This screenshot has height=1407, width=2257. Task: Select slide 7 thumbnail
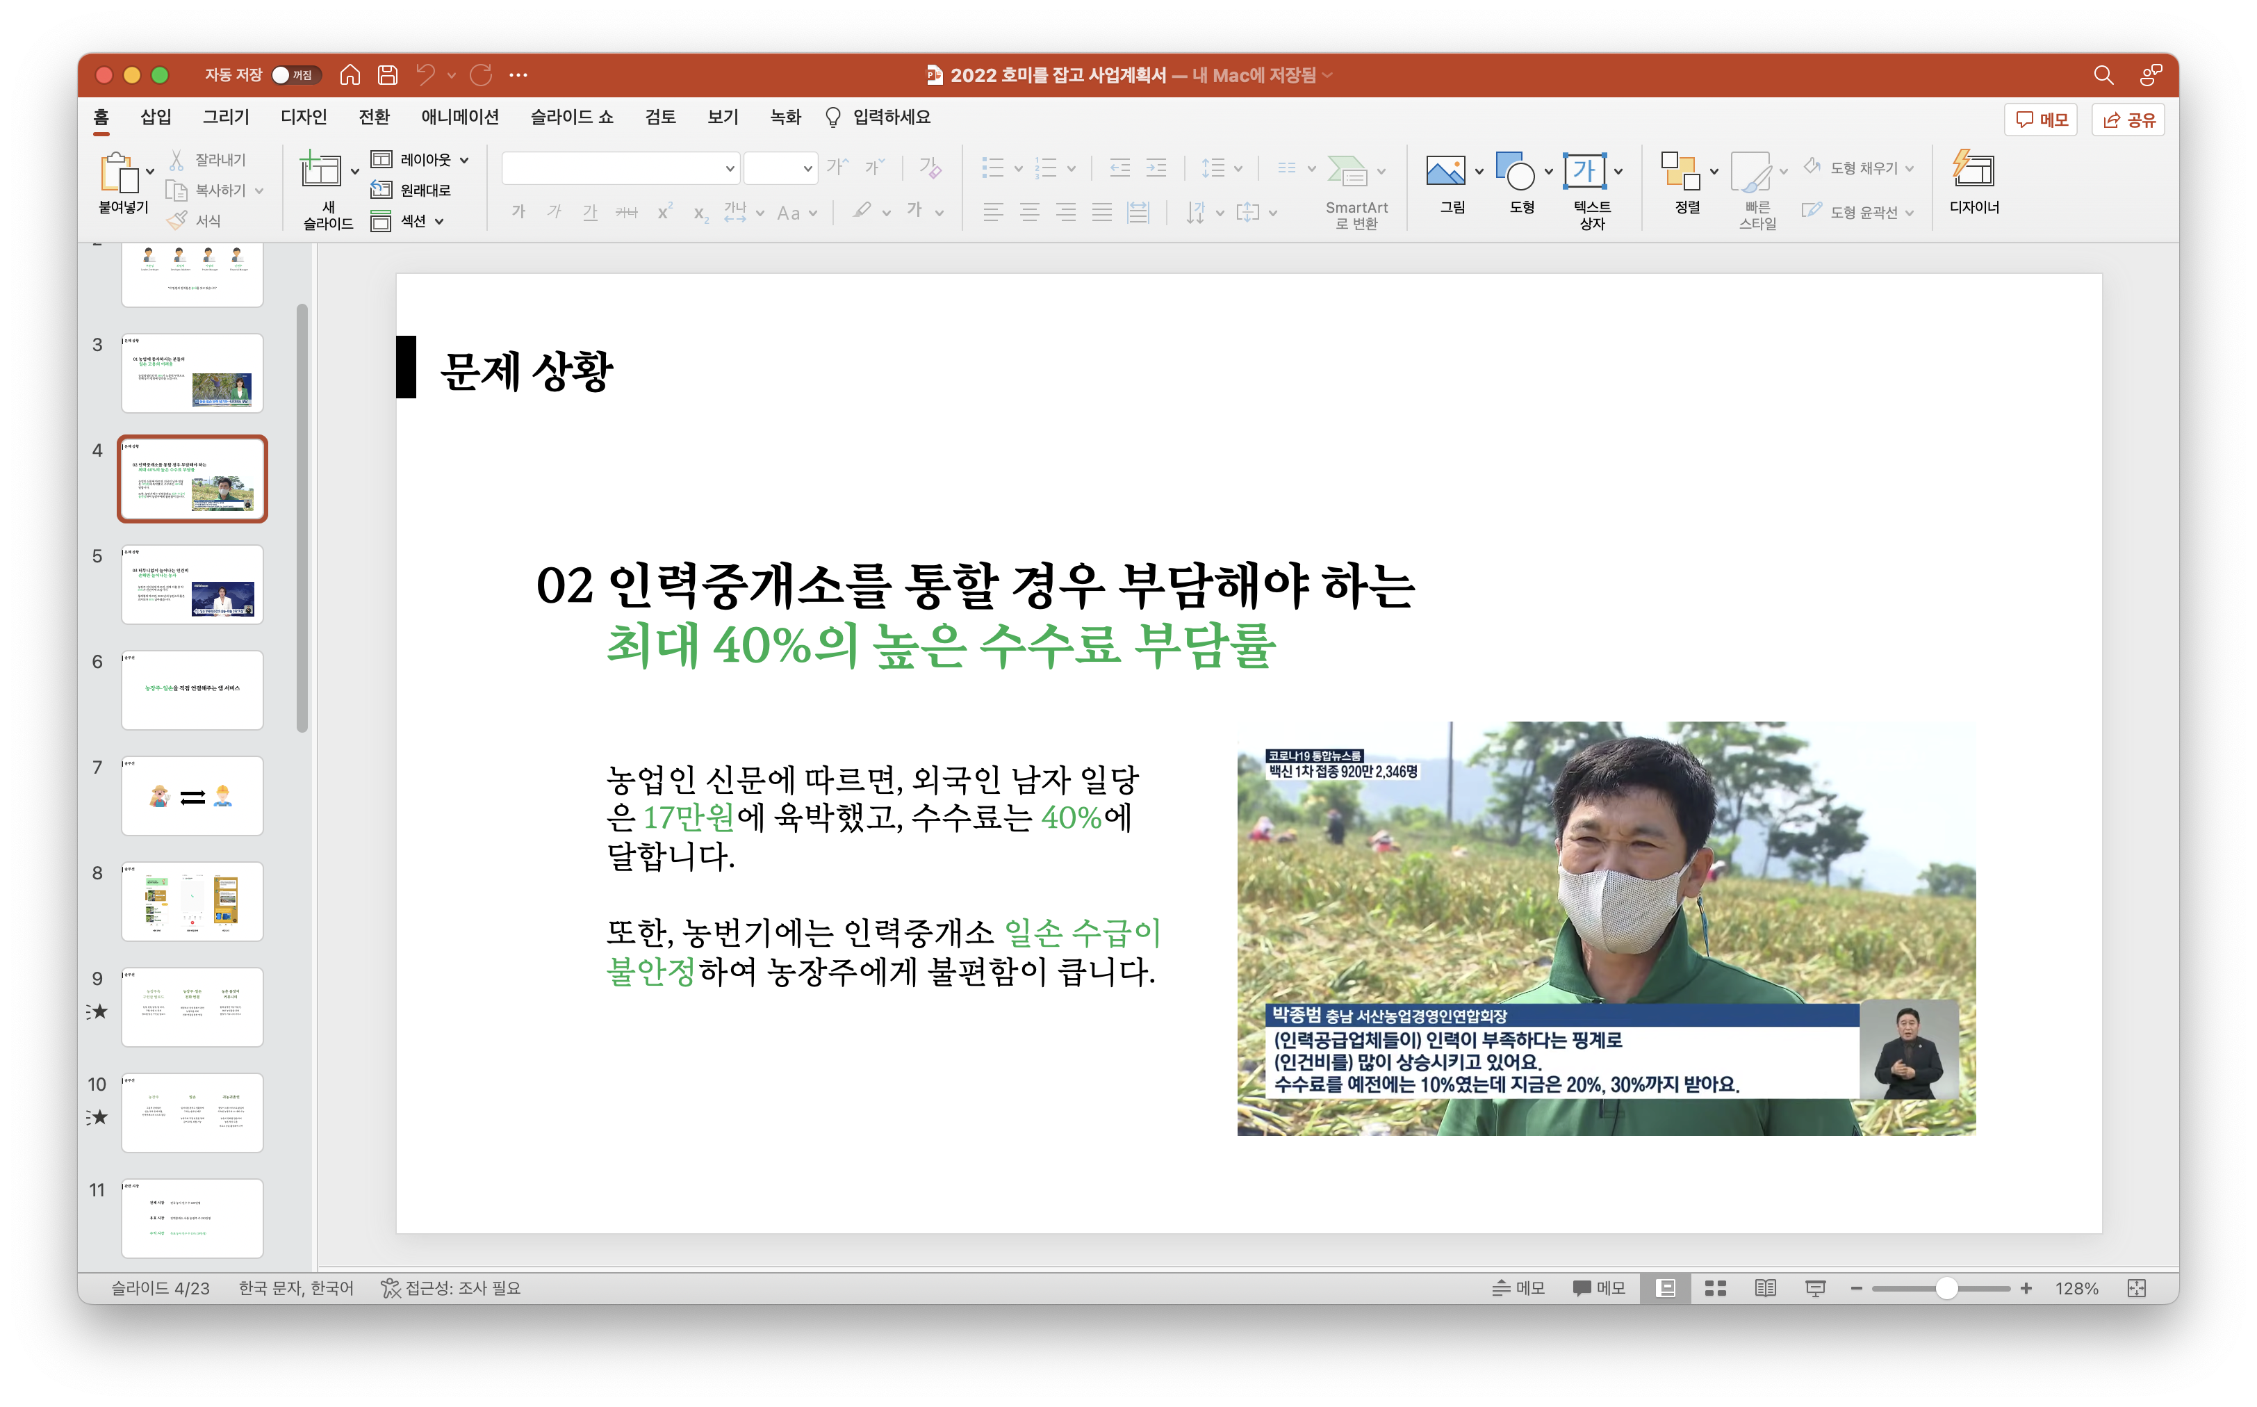pos(192,796)
